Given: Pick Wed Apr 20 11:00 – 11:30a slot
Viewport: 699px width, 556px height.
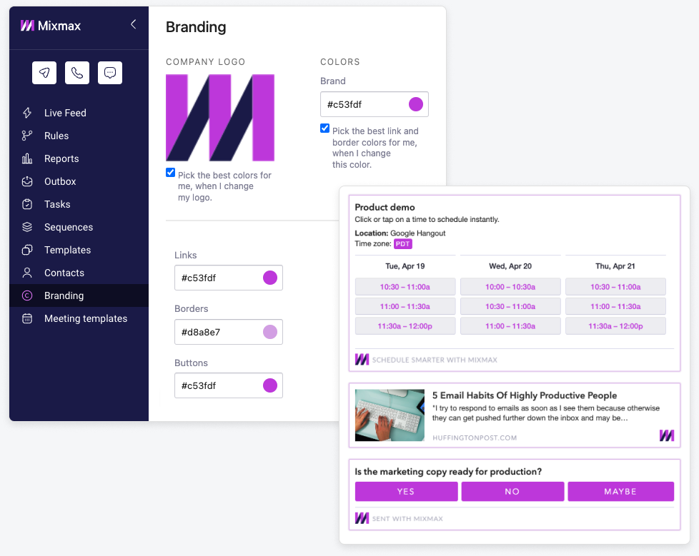Looking at the screenshot, I should pos(510,326).
